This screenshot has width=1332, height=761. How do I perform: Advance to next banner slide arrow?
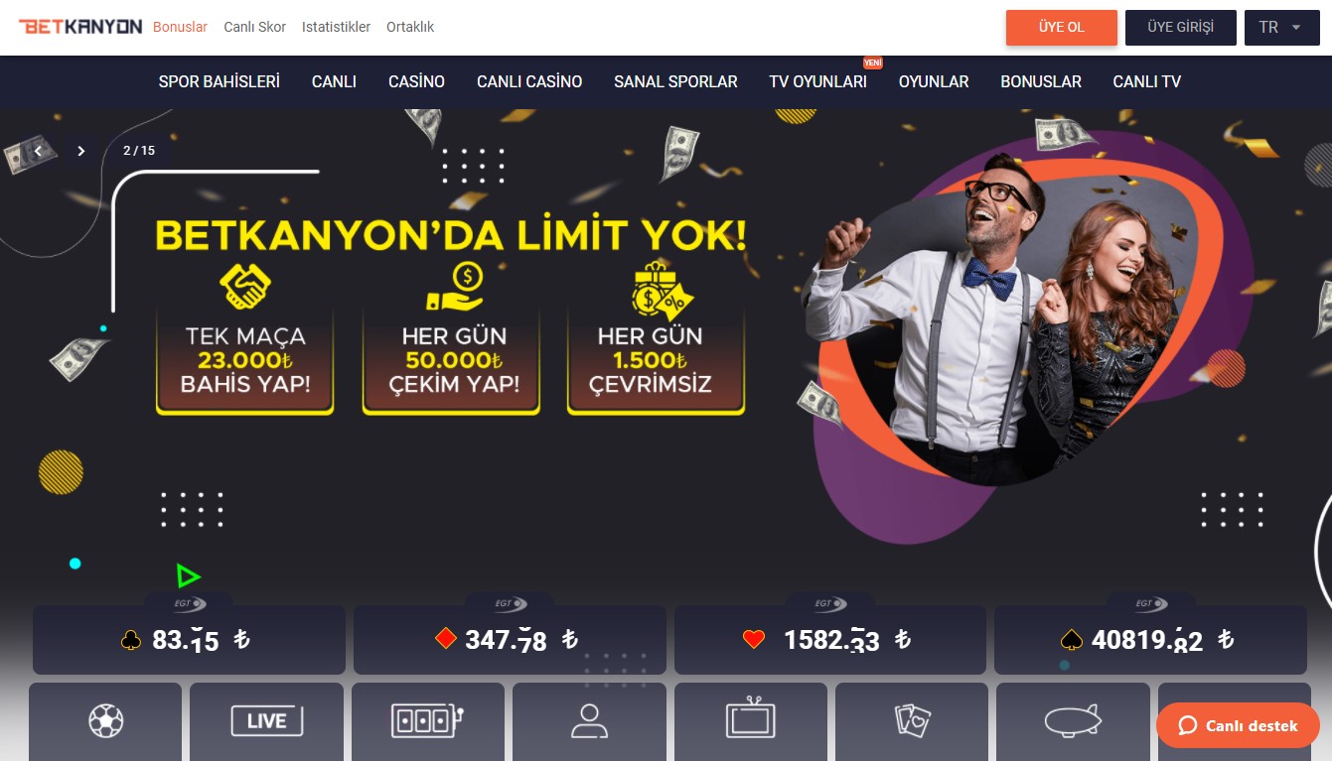tap(81, 151)
